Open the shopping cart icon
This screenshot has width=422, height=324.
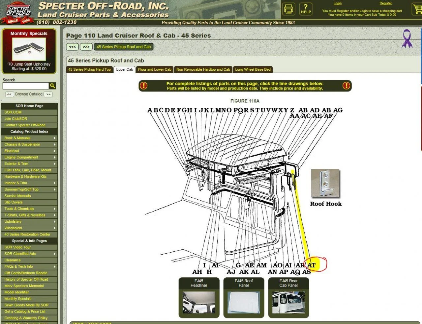[417, 9]
